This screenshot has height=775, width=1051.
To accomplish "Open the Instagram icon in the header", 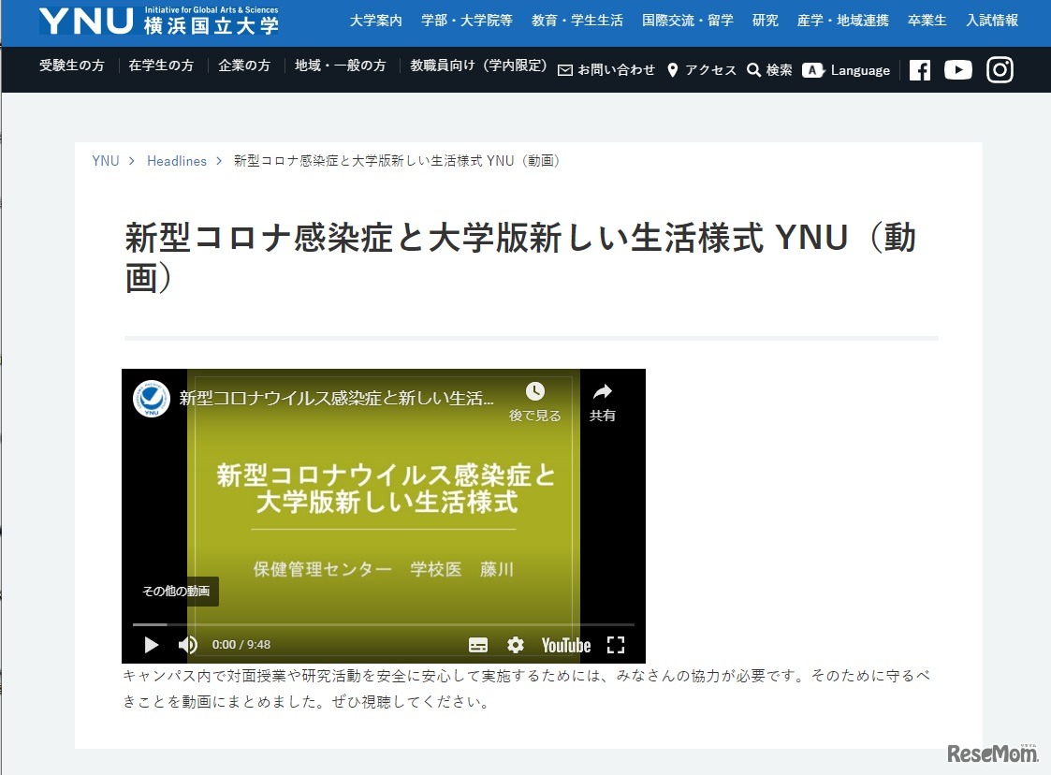I will point(1000,68).
